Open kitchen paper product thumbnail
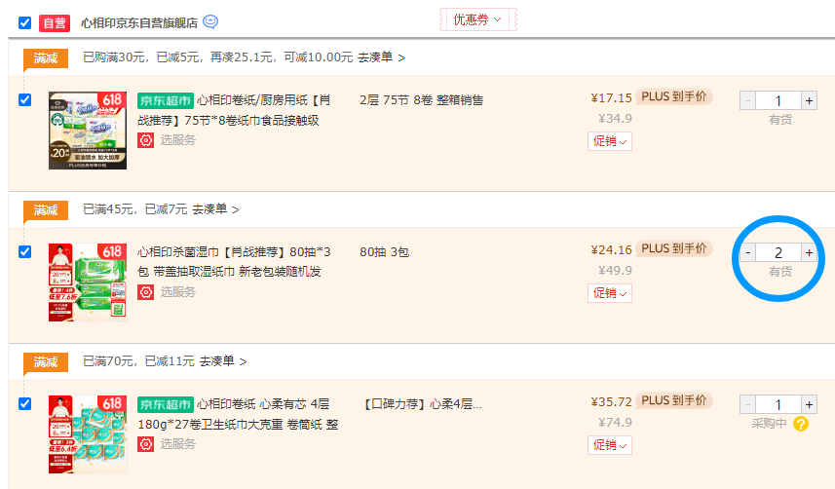Screen dimensions: 835x489 pyautogui.click(x=88, y=131)
